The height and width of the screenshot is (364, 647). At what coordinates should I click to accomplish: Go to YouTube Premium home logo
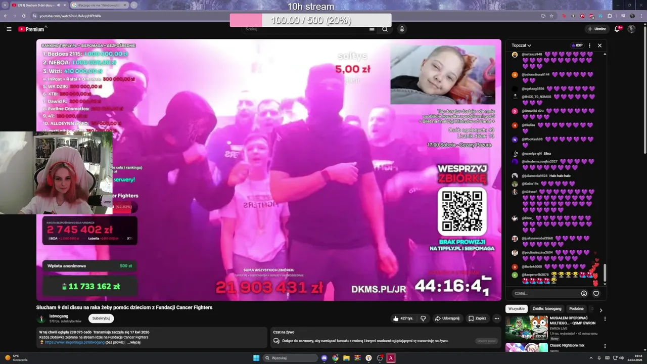32,29
